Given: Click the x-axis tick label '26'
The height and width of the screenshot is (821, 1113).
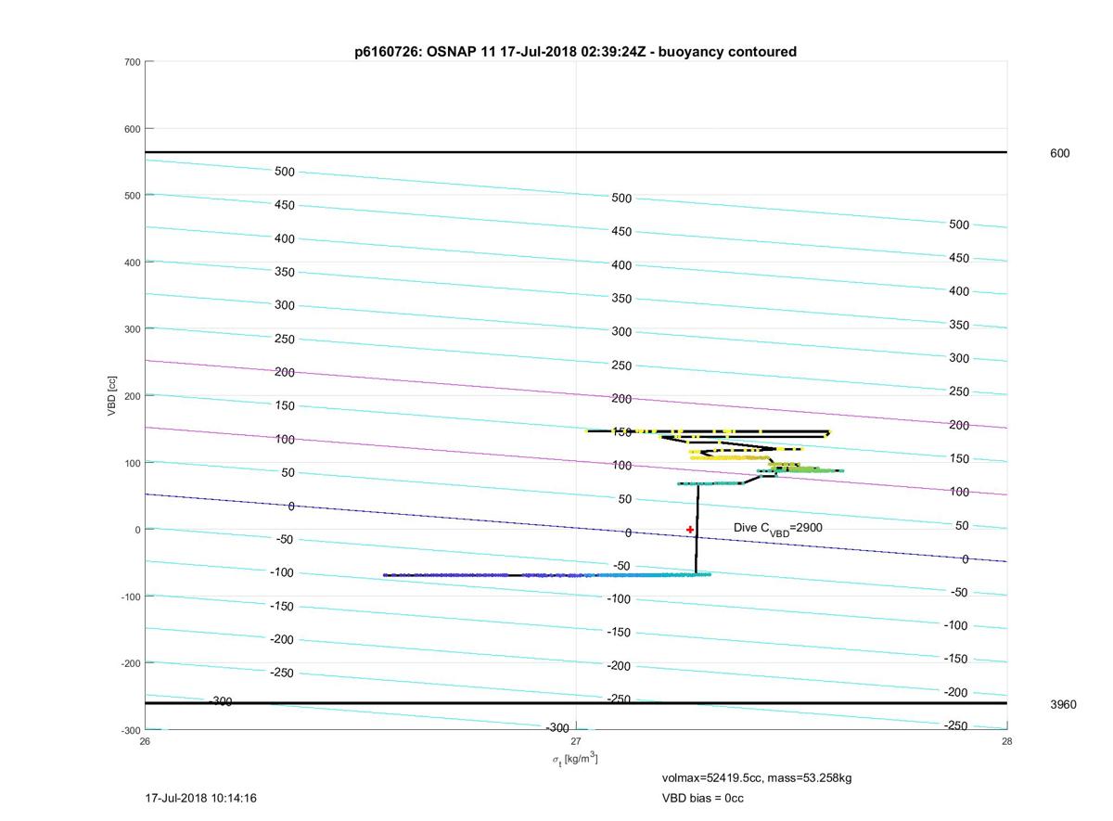Looking at the screenshot, I should (145, 741).
